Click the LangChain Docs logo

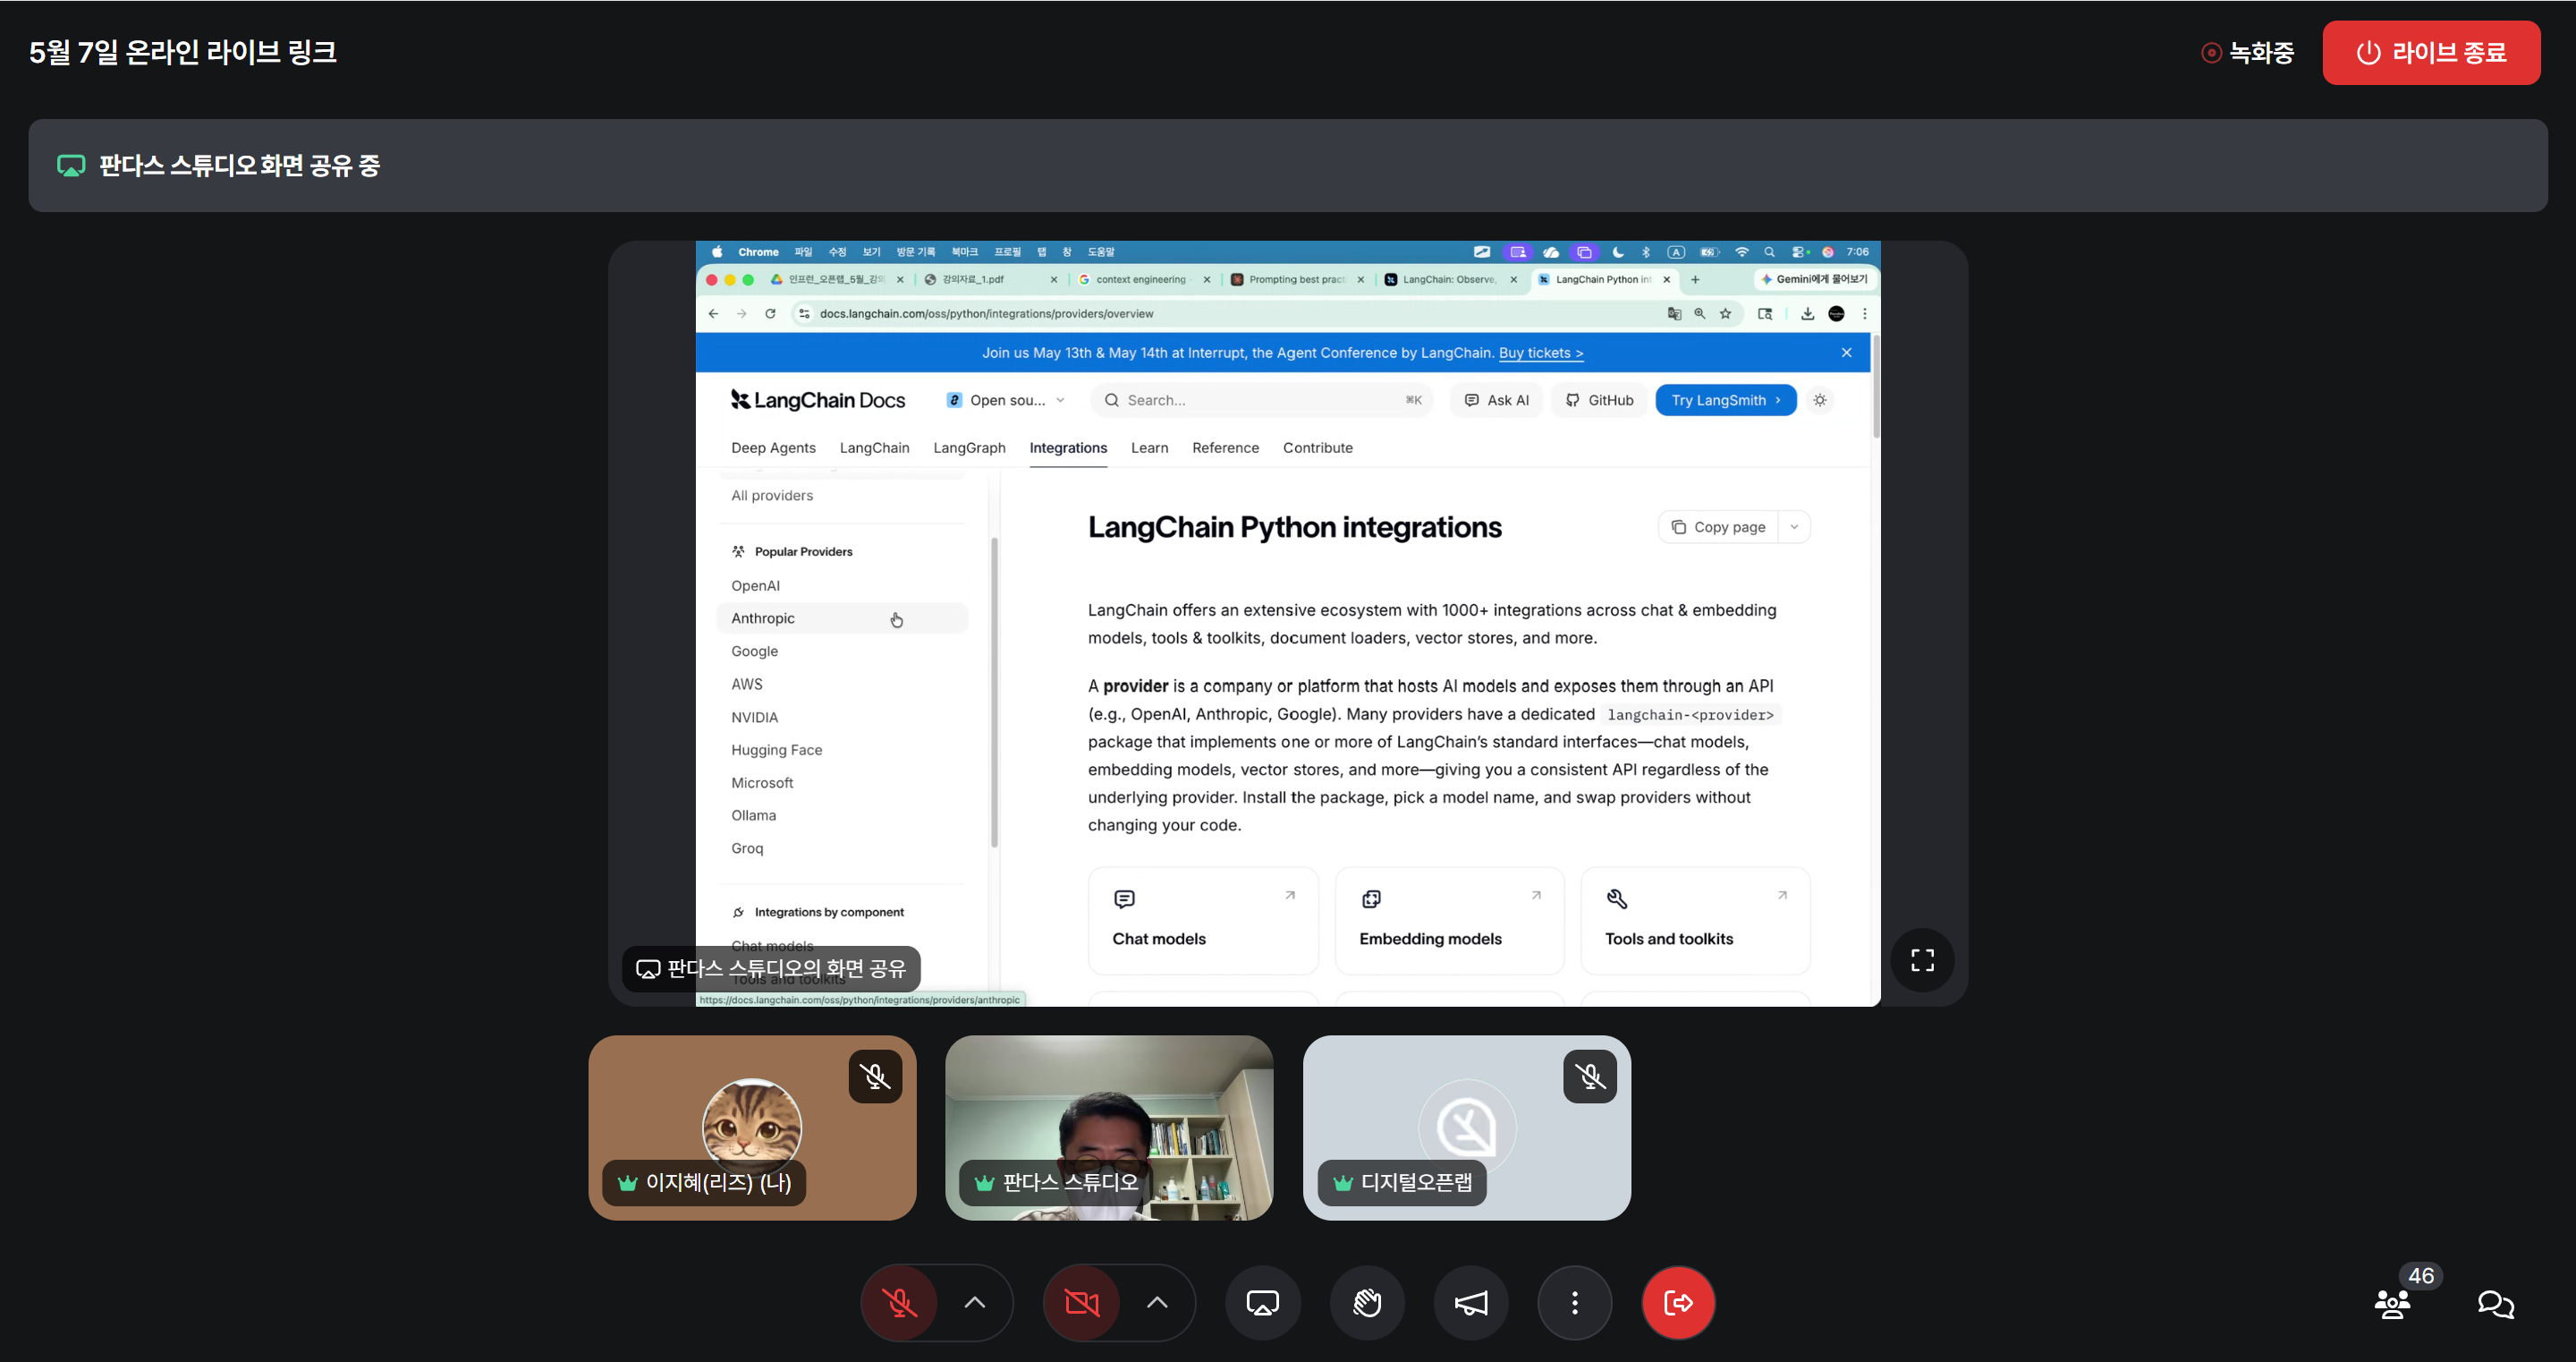click(x=817, y=400)
